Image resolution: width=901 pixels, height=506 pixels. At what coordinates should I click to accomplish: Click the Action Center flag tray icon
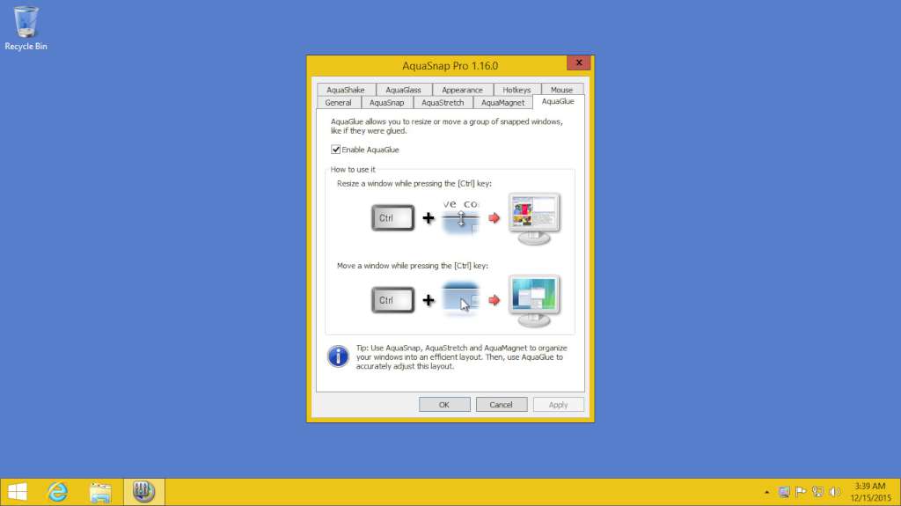pyautogui.click(x=801, y=492)
